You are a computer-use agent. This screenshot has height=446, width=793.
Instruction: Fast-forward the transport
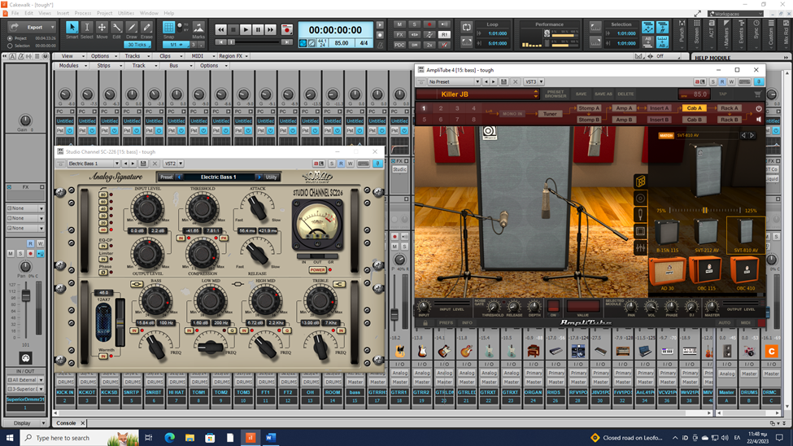pos(271,30)
